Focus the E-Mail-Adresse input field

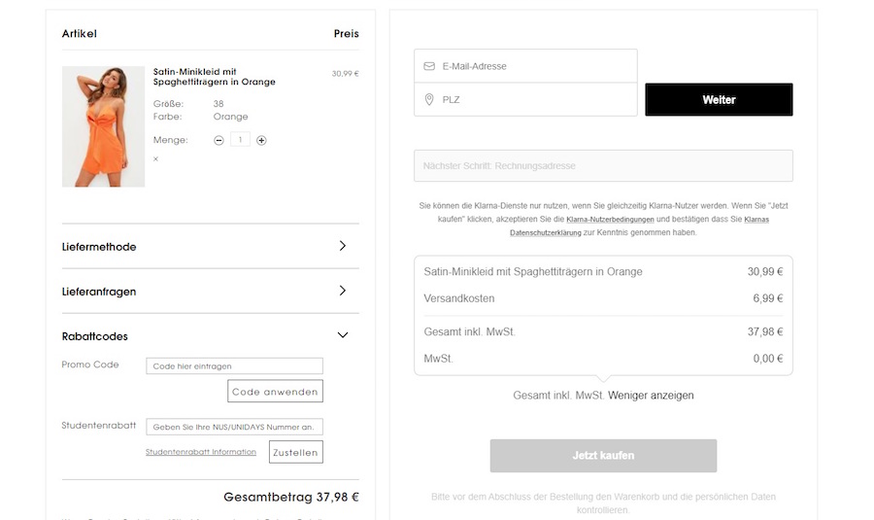pos(534,66)
